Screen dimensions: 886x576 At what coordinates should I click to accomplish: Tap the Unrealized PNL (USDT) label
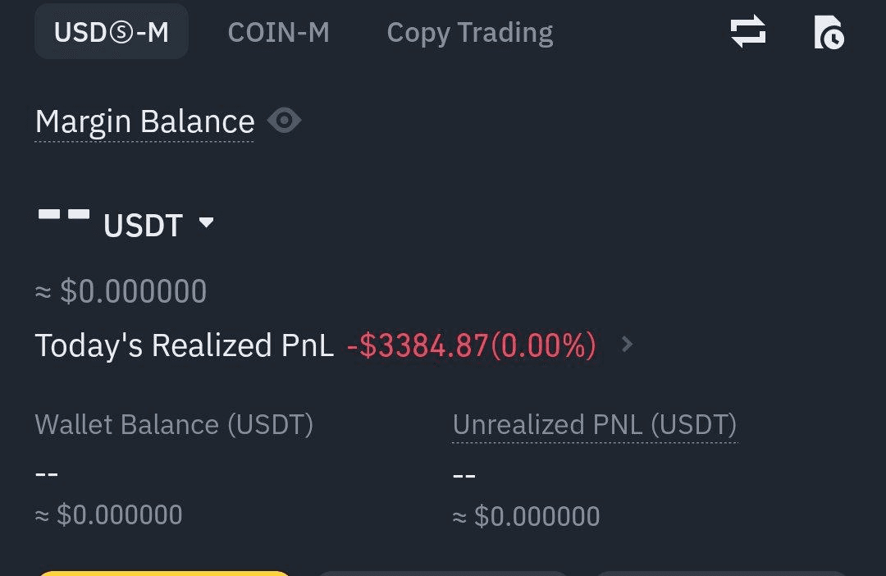594,424
